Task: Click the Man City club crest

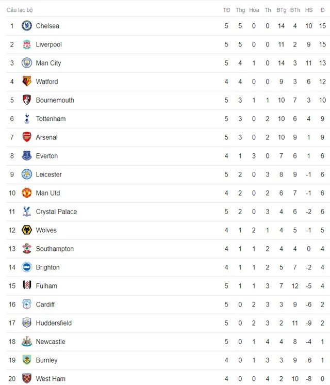Action: coord(27,63)
